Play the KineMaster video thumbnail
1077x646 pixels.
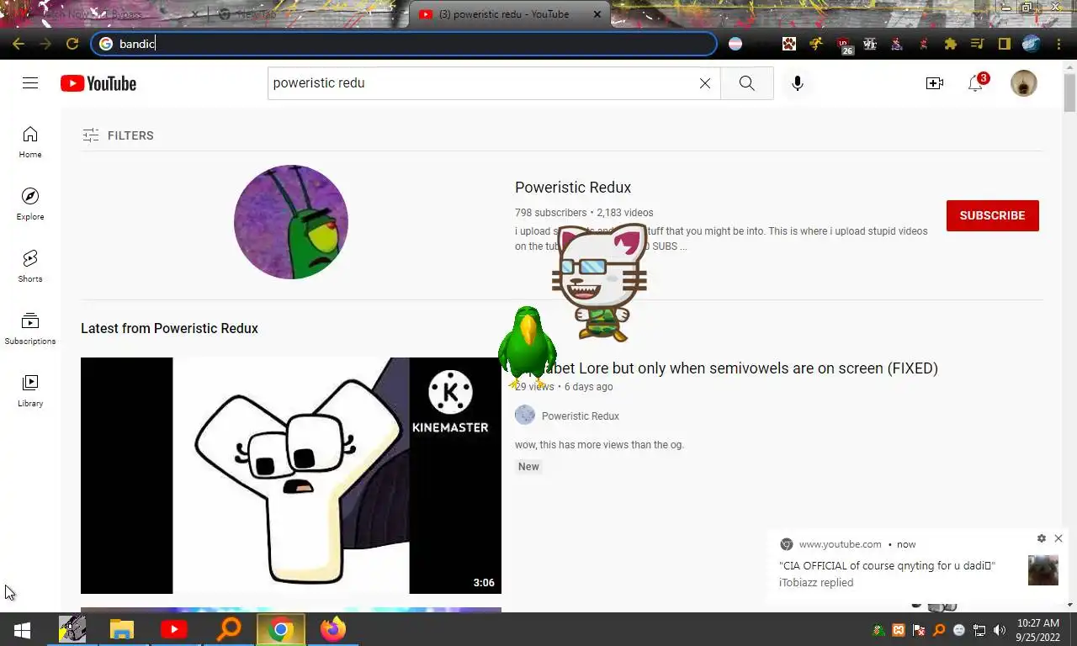click(x=291, y=475)
